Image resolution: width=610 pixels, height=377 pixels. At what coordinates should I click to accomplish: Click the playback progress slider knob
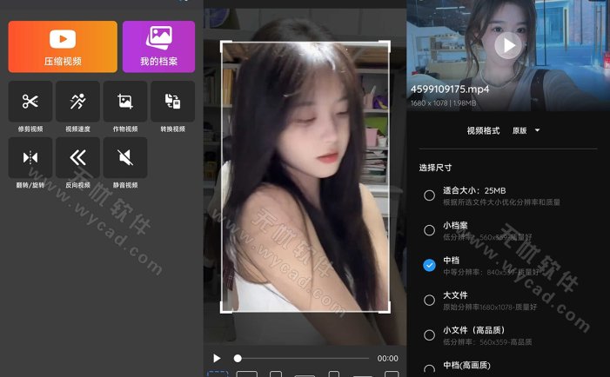click(x=238, y=359)
